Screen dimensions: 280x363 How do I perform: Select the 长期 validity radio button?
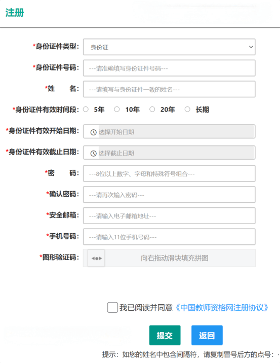187,110
